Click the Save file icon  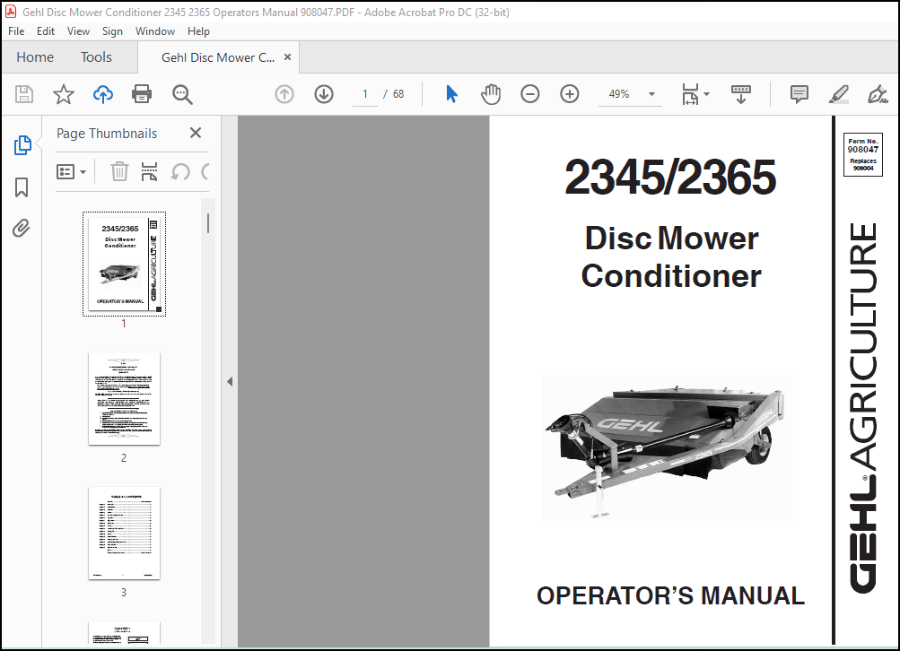tap(24, 94)
